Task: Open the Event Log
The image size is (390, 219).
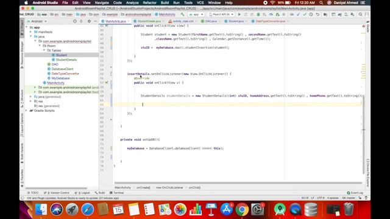Action: [355, 193]
